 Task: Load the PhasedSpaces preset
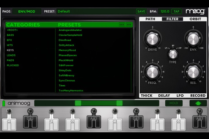68,55
